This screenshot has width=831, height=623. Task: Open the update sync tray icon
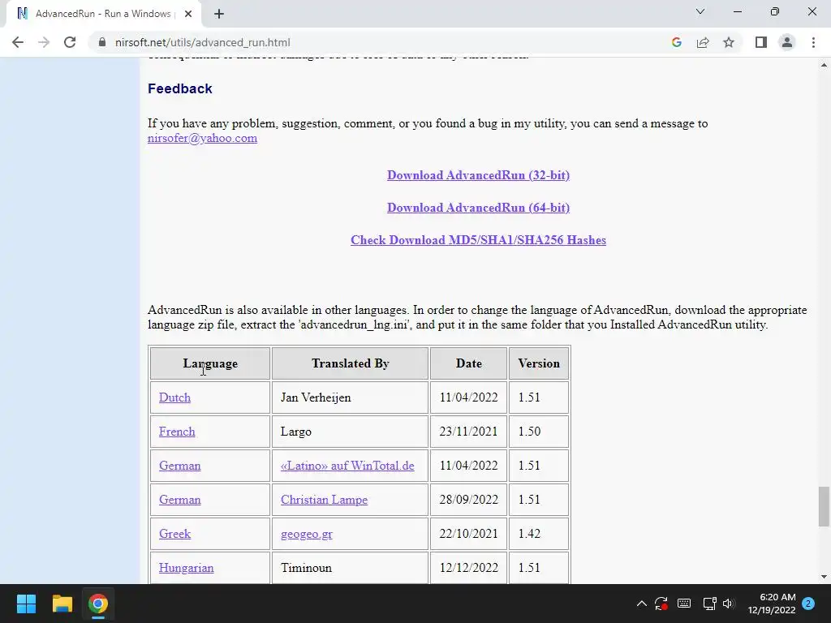tap(661, 604)
